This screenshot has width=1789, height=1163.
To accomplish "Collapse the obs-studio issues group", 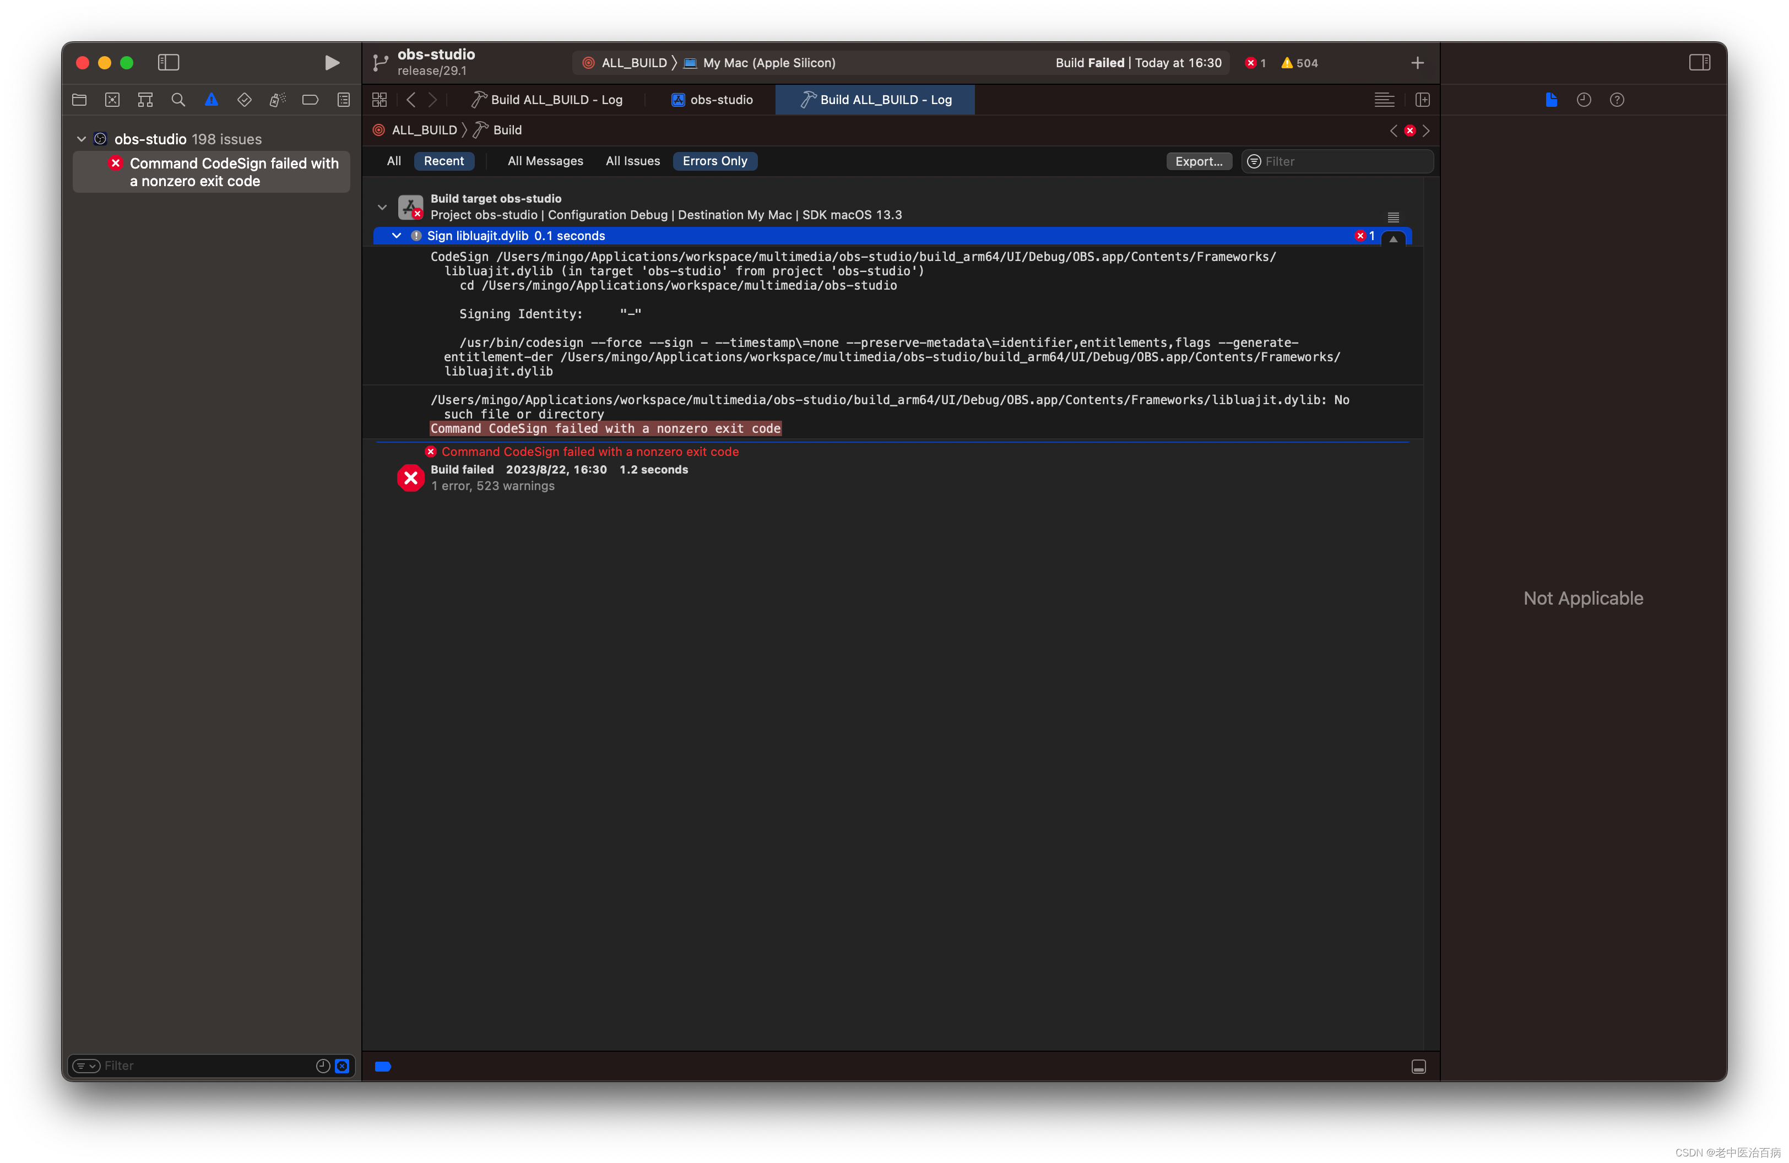I will click(x=81, y=139).
